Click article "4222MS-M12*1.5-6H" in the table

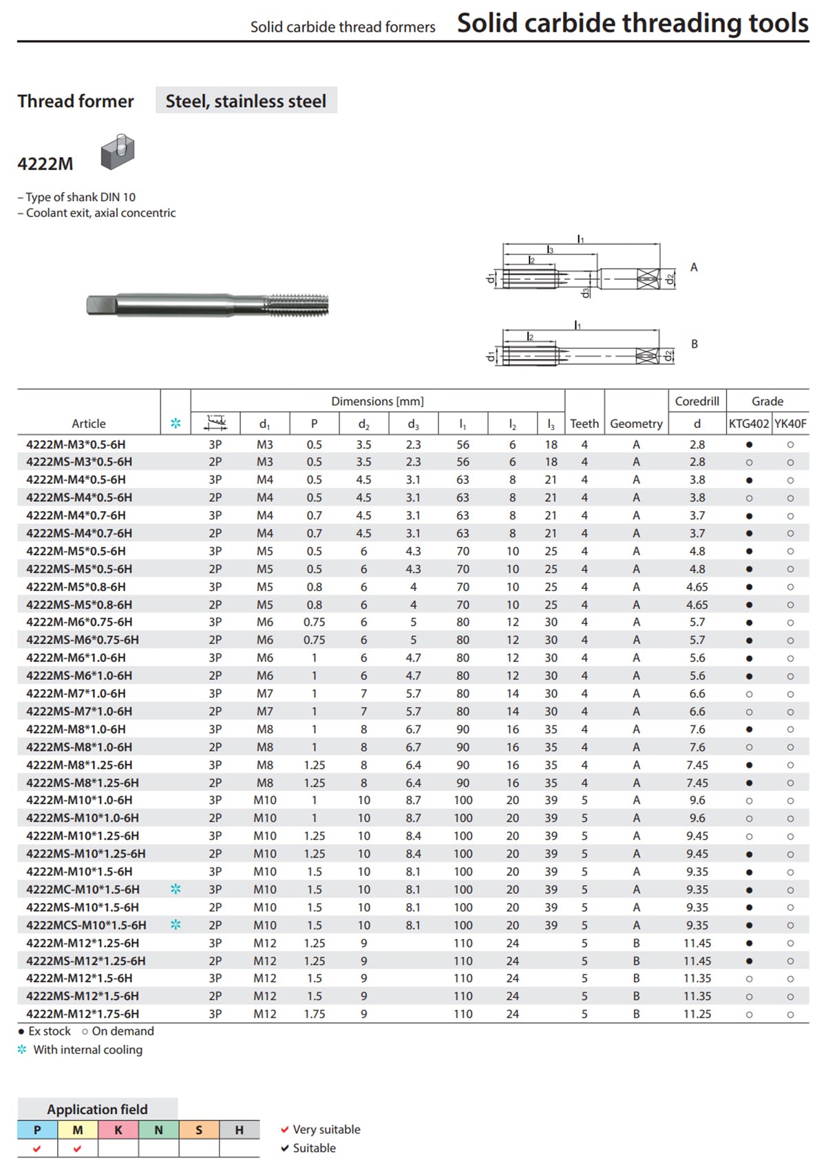[83, 996]
